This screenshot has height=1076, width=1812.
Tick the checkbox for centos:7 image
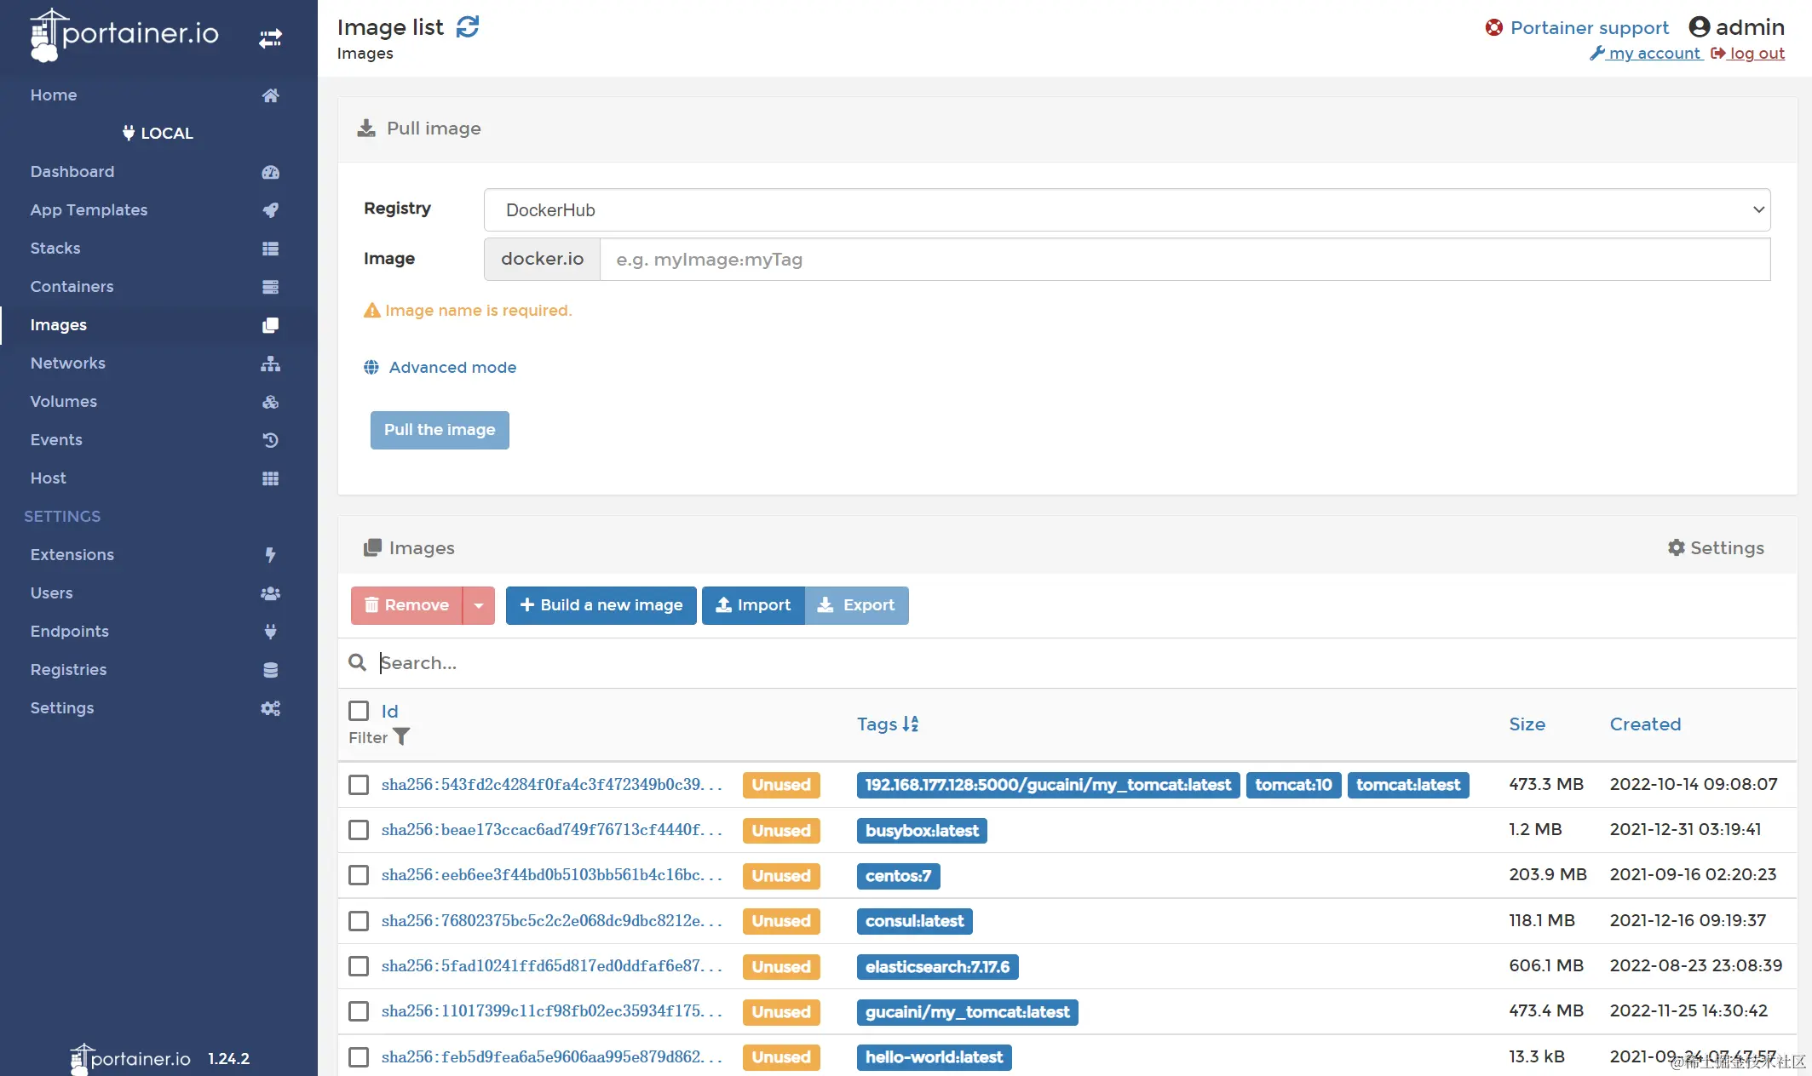359,875
